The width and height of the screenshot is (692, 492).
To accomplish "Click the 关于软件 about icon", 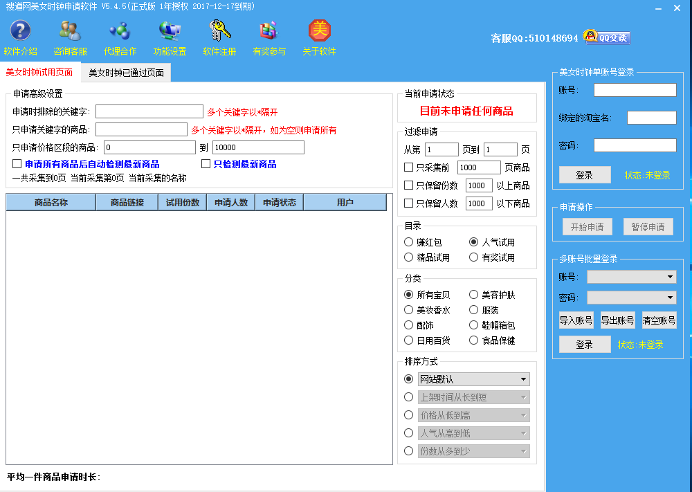I will [319, 31].
